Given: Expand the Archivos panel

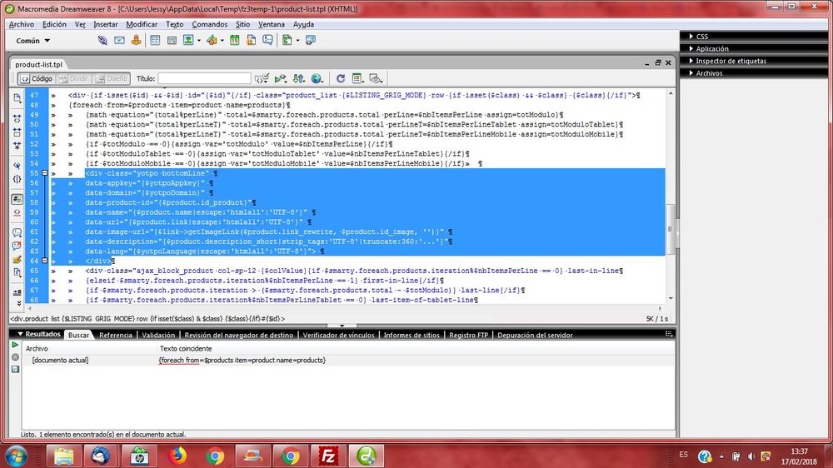Looking at the screenshot, I should tap(754, 73).
